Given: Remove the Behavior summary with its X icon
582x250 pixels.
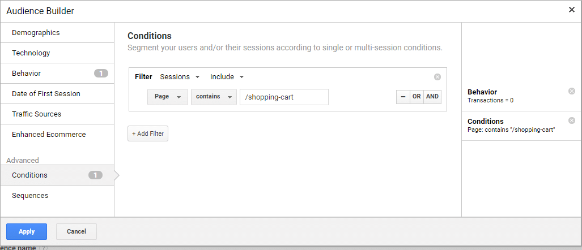Looking at the screenshot, I should coord(571,91).
